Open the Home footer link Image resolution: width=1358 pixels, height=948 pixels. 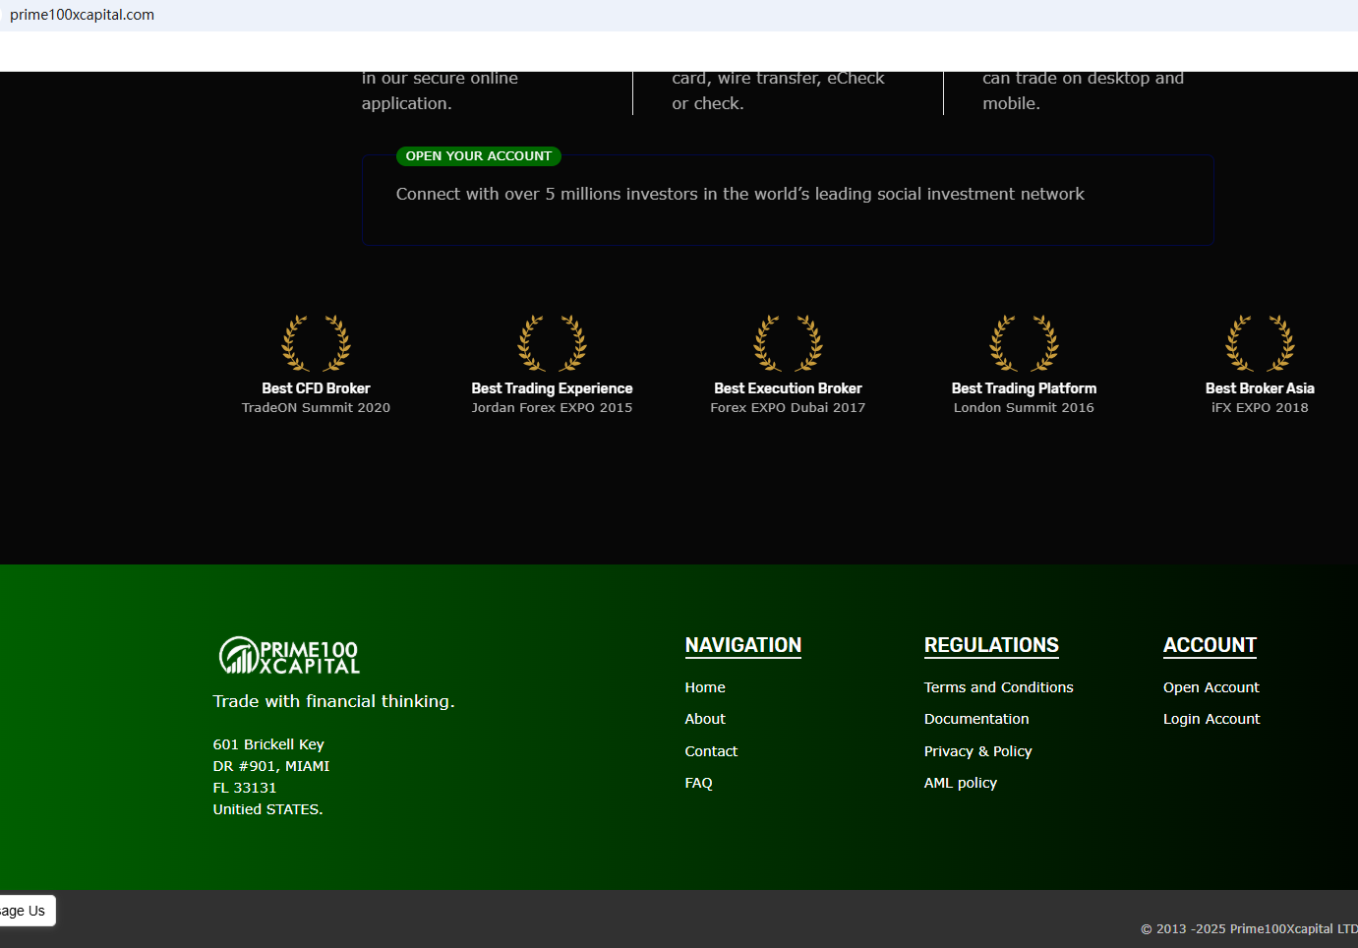[x=705, y=687]
